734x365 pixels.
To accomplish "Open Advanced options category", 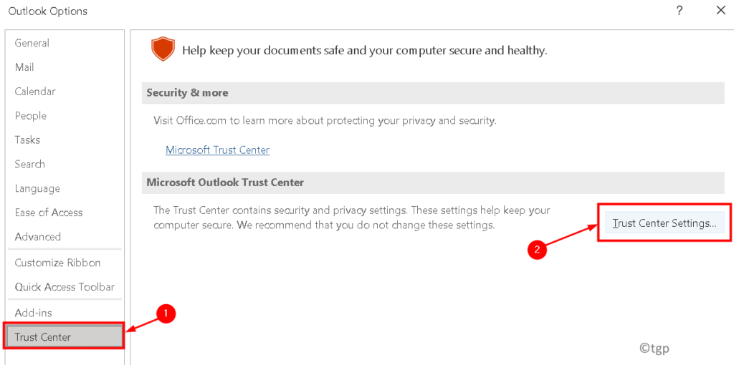I will click(x=38, y=237).
